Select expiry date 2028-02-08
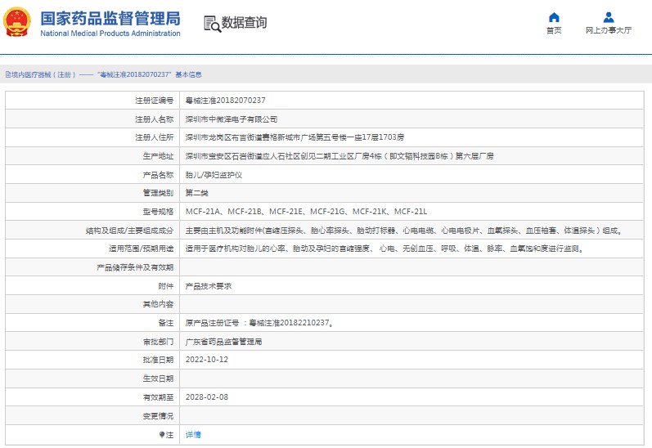652x448 pixels. point(207,397)
